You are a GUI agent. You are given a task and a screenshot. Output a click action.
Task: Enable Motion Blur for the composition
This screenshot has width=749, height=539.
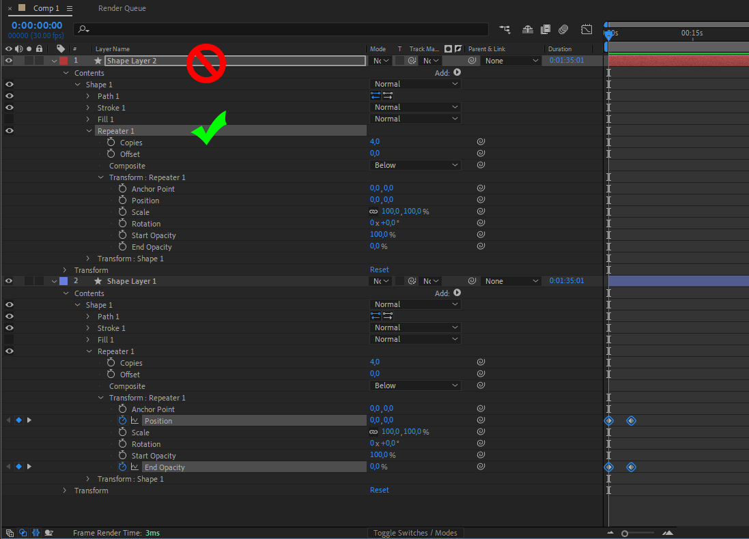(563, 29)
